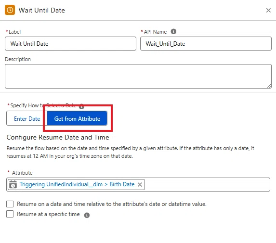Click the Resume at a specific time label
276x243 pixels.
(48, 214)
